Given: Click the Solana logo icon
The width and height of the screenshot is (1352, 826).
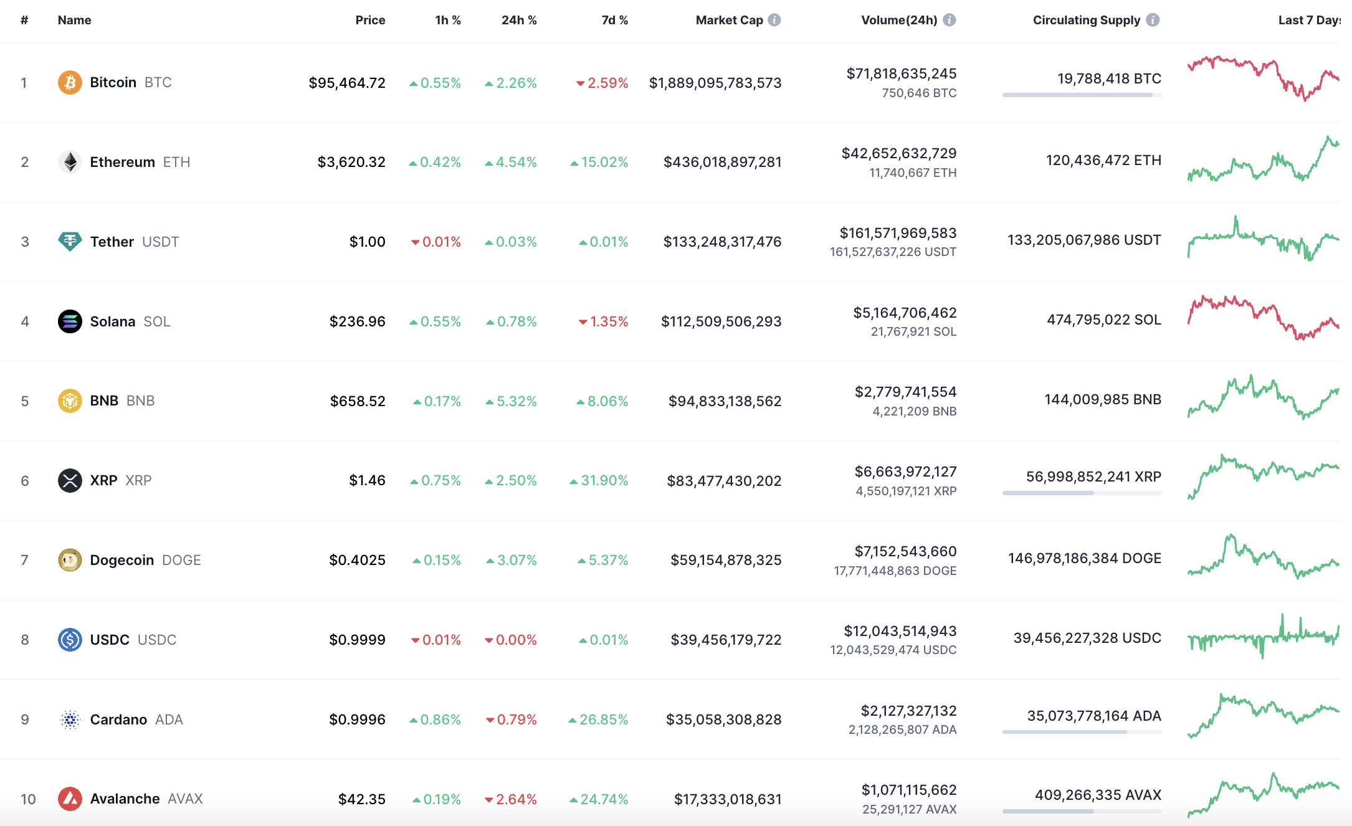Looking at the screenshot, I should point(70,321).
